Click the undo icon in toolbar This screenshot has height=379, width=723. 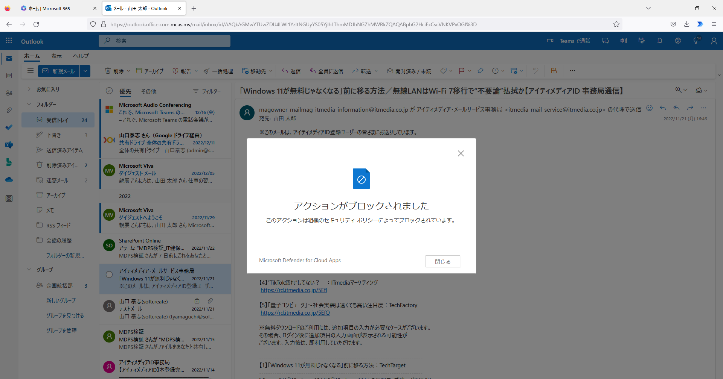[535, 71]
